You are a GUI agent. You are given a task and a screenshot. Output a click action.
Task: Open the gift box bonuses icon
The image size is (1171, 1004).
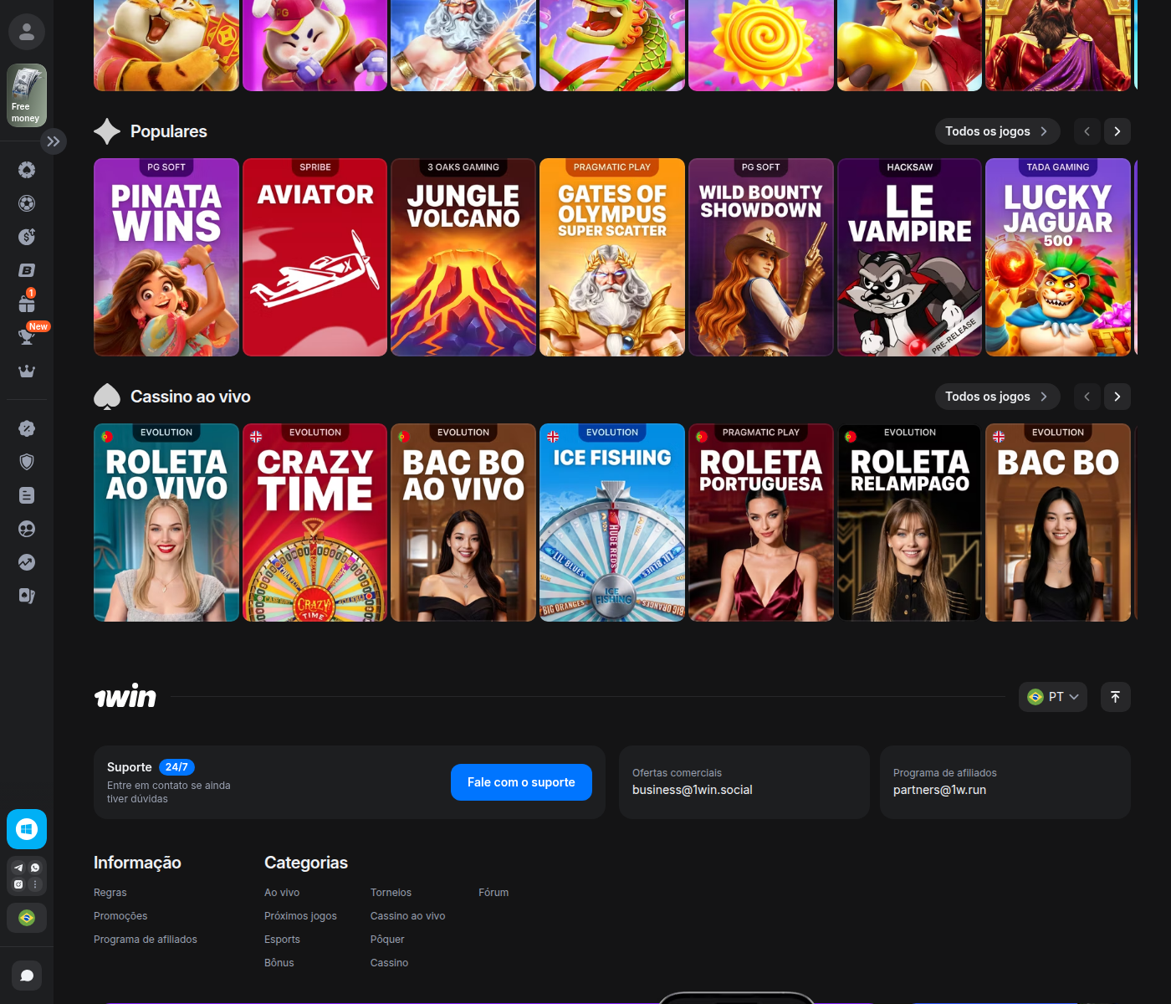click(x=27, y=302)
